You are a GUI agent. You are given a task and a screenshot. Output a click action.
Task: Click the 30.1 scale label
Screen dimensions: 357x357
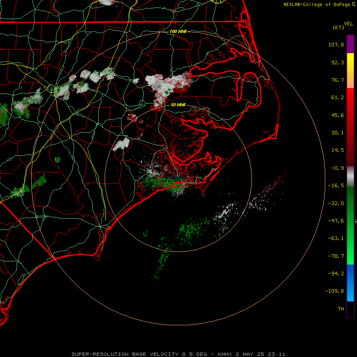click(x=338, y=133)
